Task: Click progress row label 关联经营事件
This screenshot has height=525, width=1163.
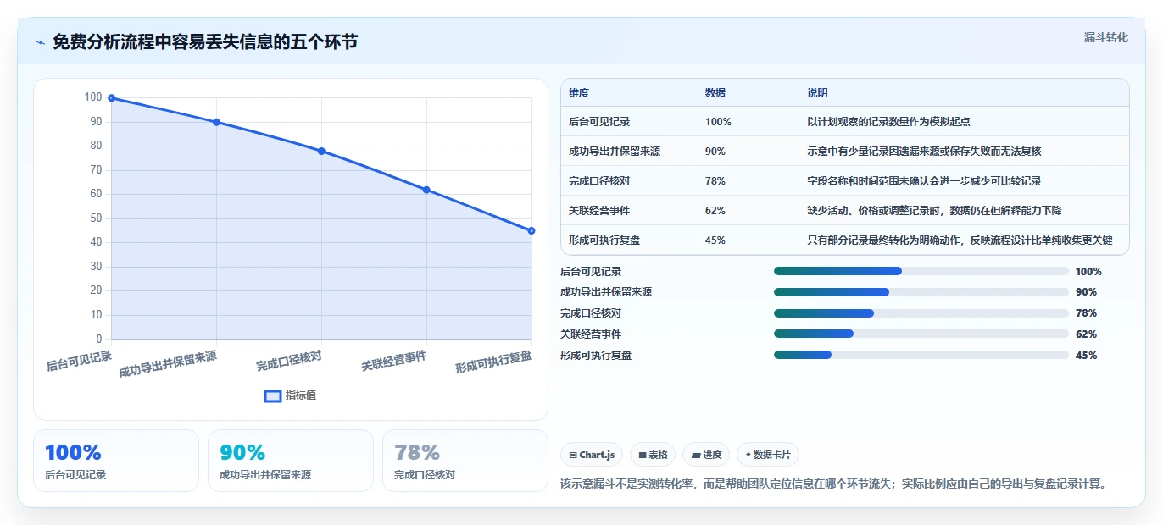Action: point(591,334)
